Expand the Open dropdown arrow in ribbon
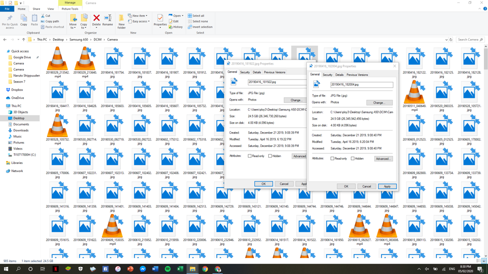Screen dimensions: 488x274 tap(182, 15)
